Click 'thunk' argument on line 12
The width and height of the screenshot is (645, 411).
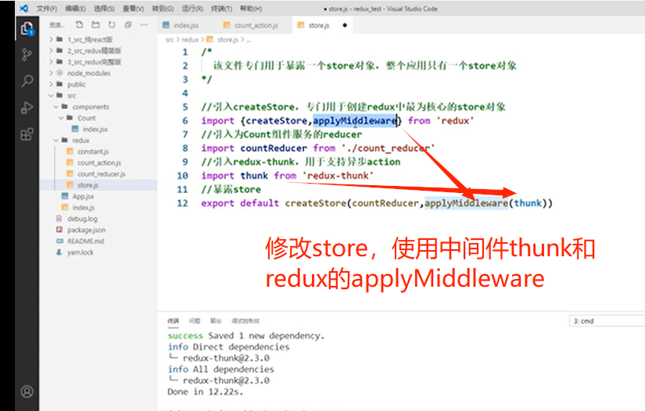coord(528,203)
